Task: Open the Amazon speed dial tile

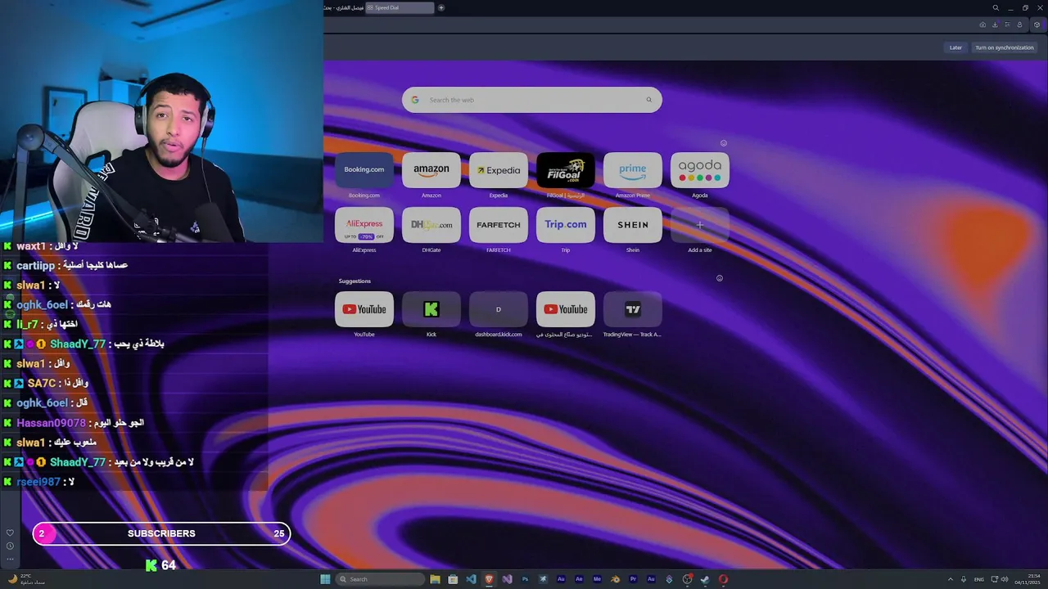Action: [x=431, y=169]
